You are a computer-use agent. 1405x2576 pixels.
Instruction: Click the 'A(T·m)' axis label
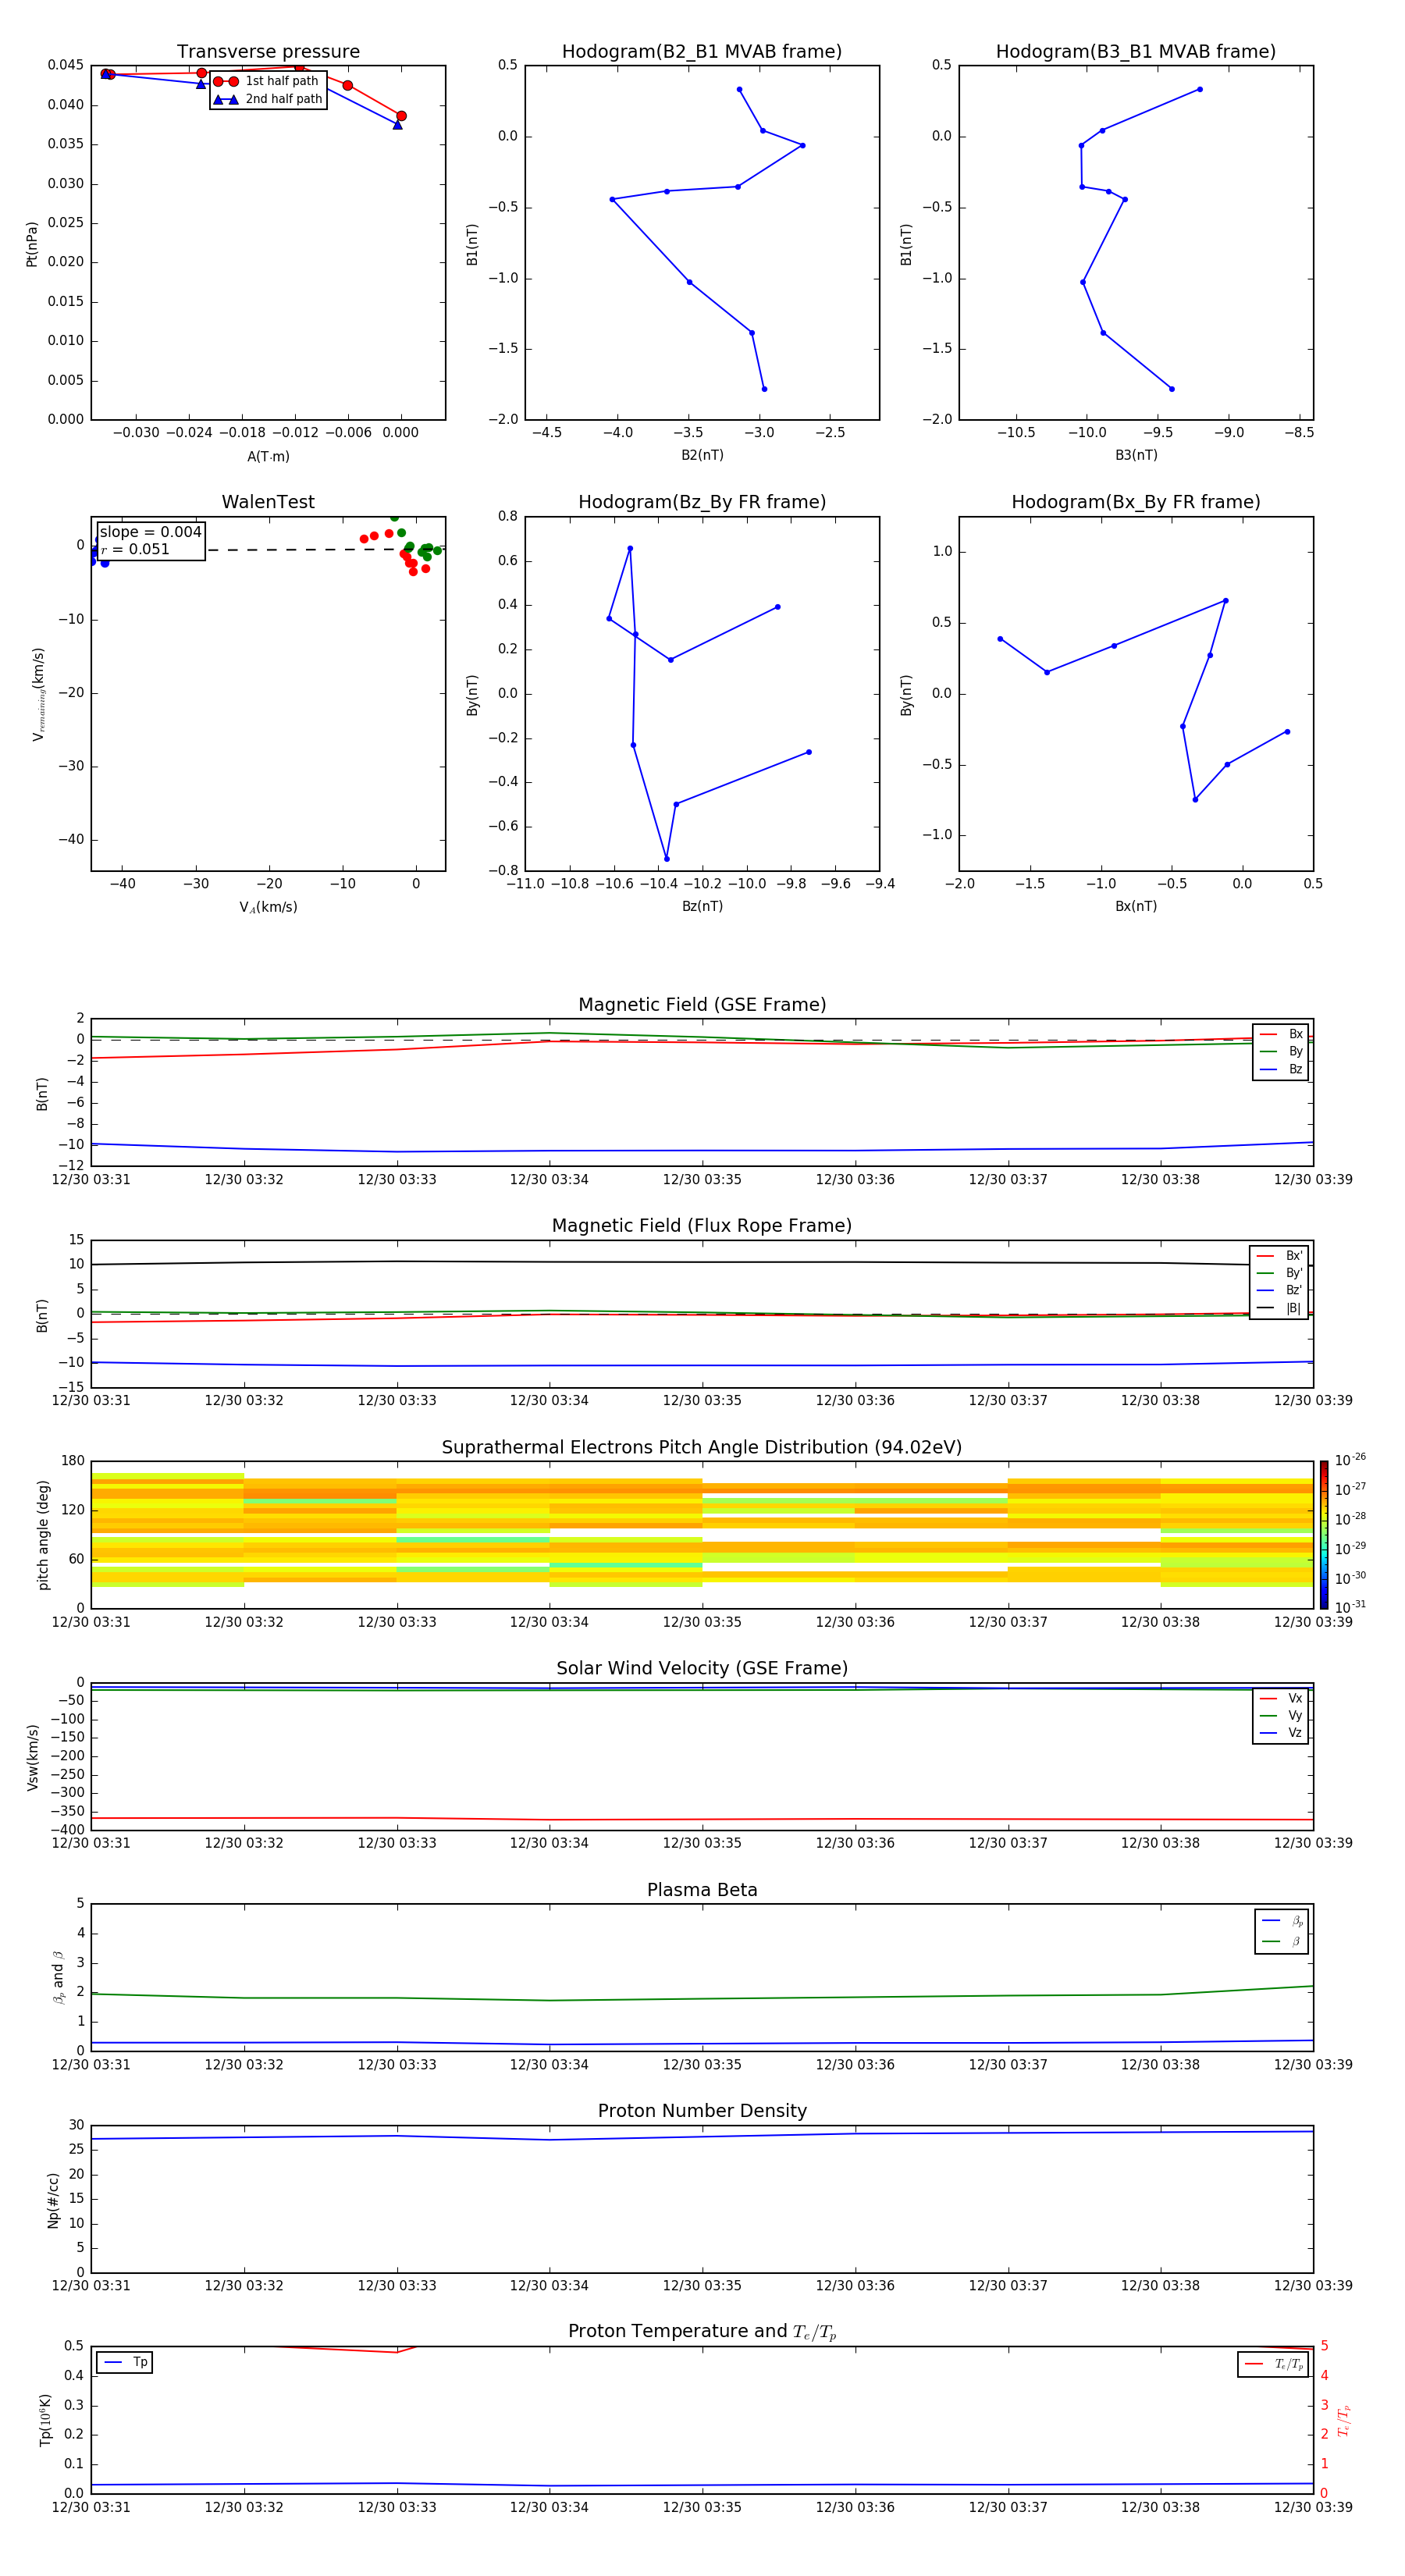tap(268, 456)
